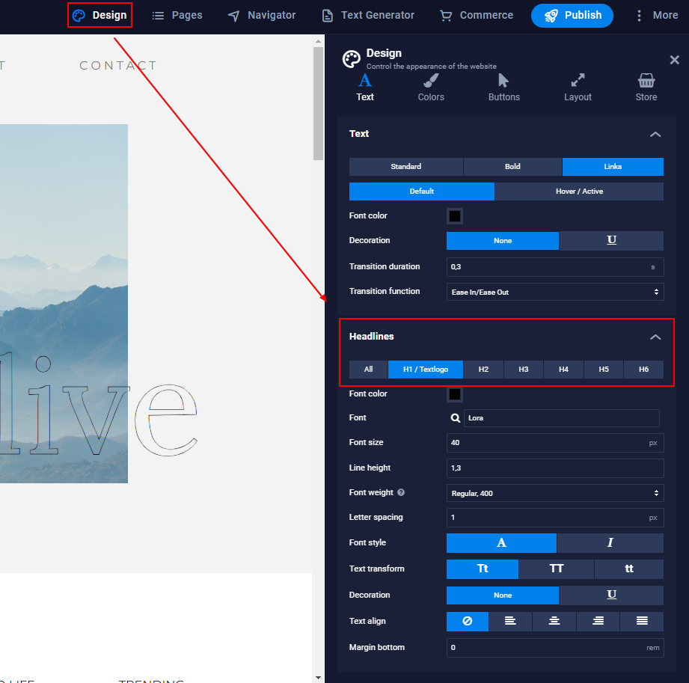This screenshot has width=689, height=683.
Task: Open headlines Font color swatch
Action: pos(455,394)
